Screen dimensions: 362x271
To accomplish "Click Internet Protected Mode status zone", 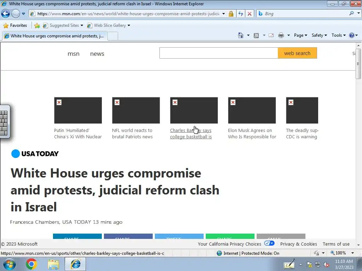I will pyautogui.click(x=248, y=253).
